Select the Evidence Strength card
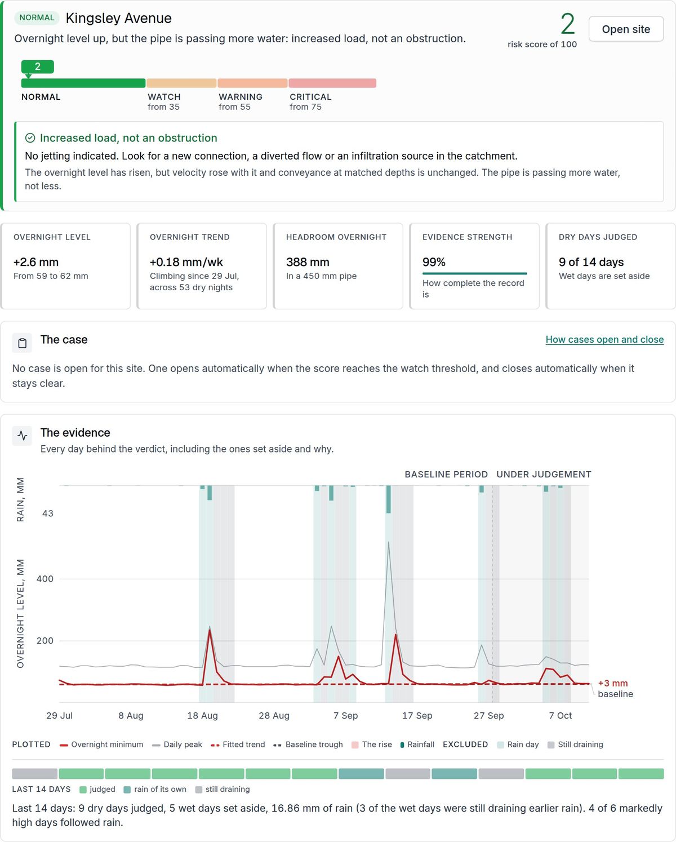 point(474,266)
